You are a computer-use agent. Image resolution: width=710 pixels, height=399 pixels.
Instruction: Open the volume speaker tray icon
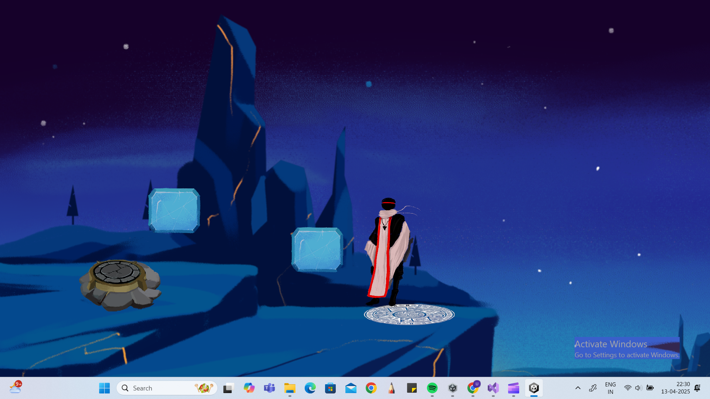638,388
